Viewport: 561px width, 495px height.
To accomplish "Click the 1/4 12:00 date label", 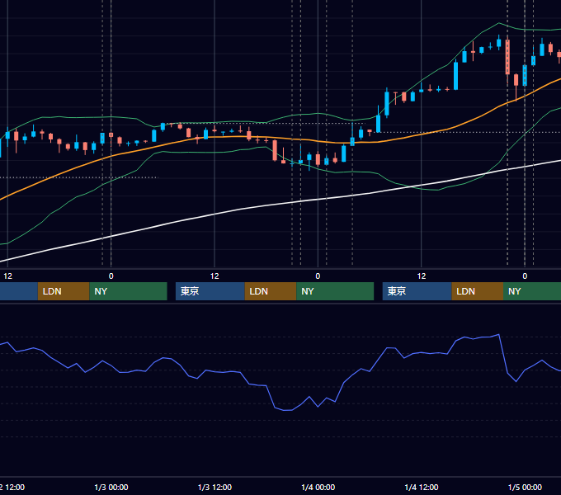I will pos(422,487).
